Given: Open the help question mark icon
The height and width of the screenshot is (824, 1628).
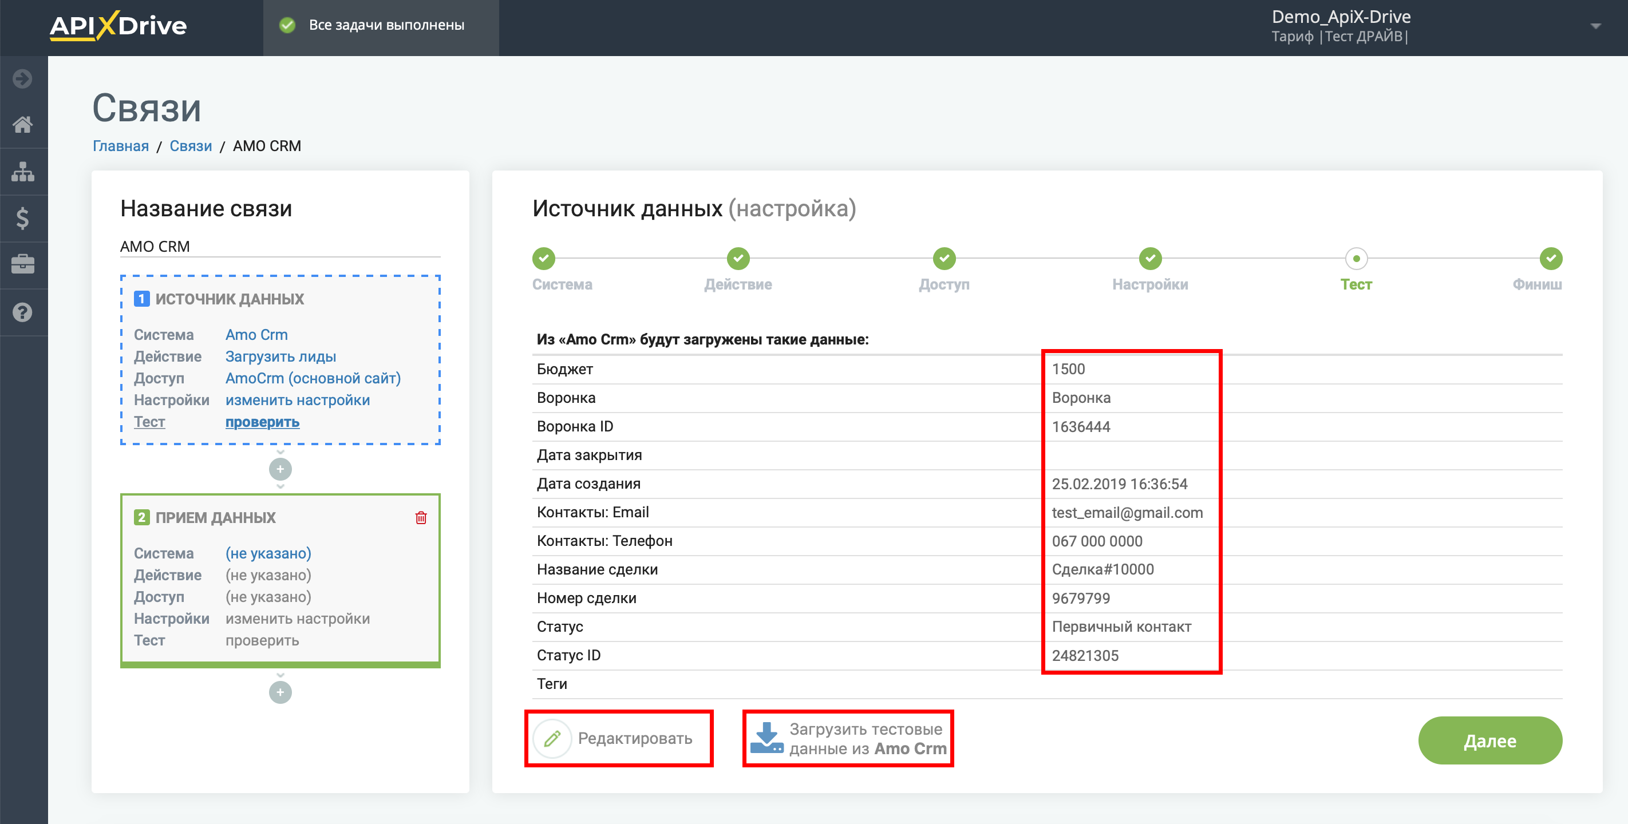Looking at the screenshot, I should (23, 312).
